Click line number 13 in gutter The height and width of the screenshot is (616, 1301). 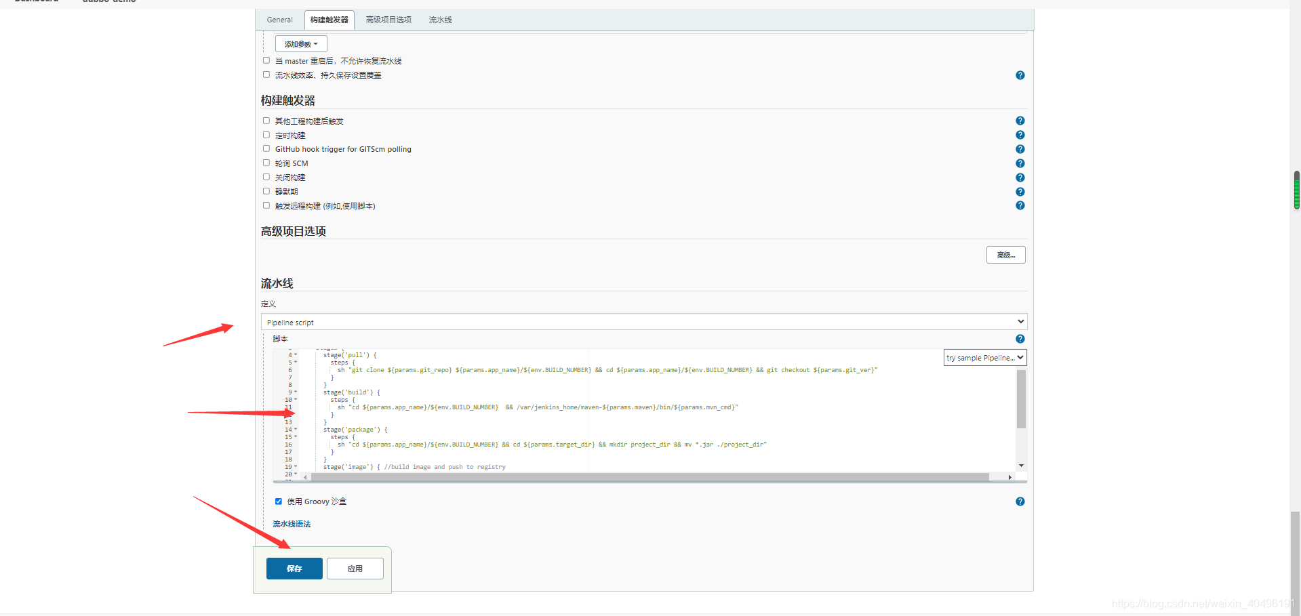coord(288,422)
